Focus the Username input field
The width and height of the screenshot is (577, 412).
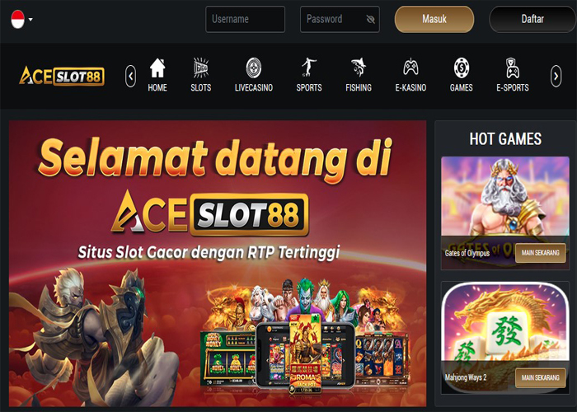click(x=245, y=19)
